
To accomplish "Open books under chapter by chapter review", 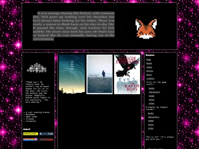I will (151, 113).
